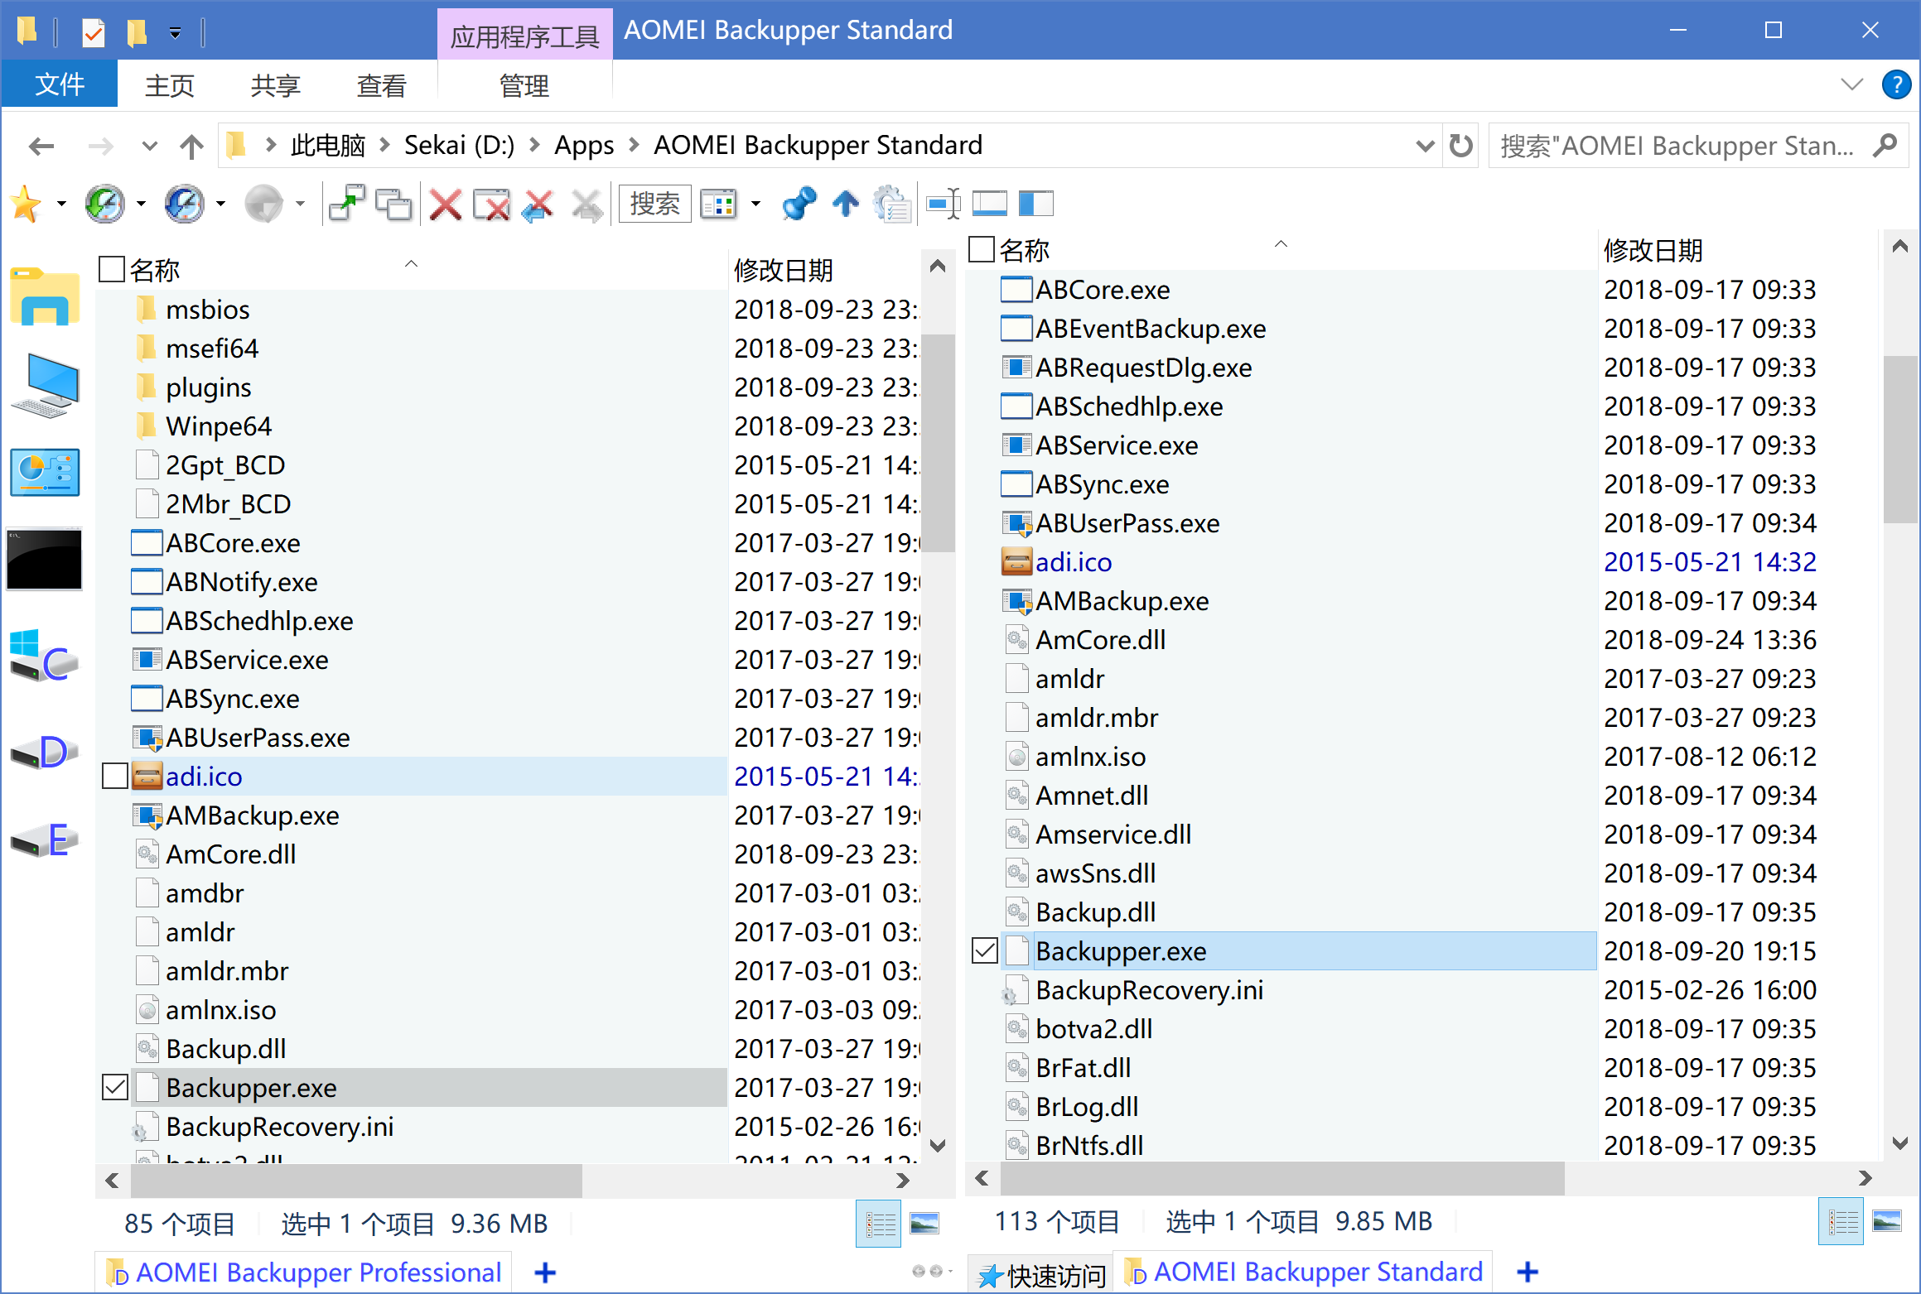Image resolution: width=1921 pixels, height=1294 pixels.
Task: Sort left pane by 修改日期 column
Action: point(783,270)
